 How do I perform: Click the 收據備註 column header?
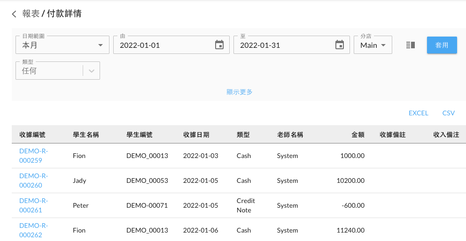pyautogui.click(x=393, y=135)
